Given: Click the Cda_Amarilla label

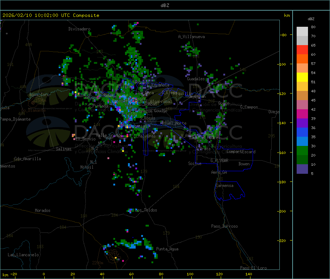Looking at the screenshot, I should click(x=27, y=159).
